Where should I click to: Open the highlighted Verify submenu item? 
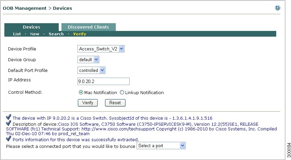point(80,34)
